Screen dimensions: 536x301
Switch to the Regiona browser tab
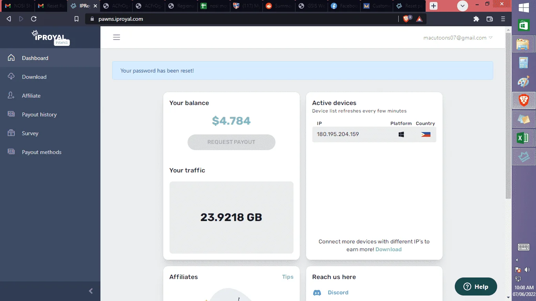tap(181, 6)
